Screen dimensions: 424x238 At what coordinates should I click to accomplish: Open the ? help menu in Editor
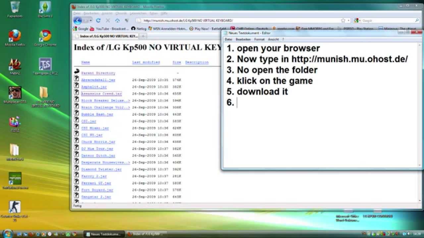[x=283, y=39]
